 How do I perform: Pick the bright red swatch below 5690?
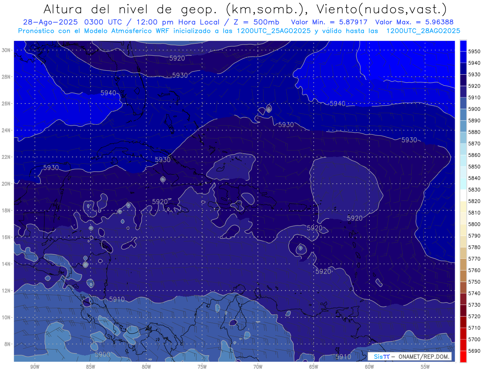point(463,356)
